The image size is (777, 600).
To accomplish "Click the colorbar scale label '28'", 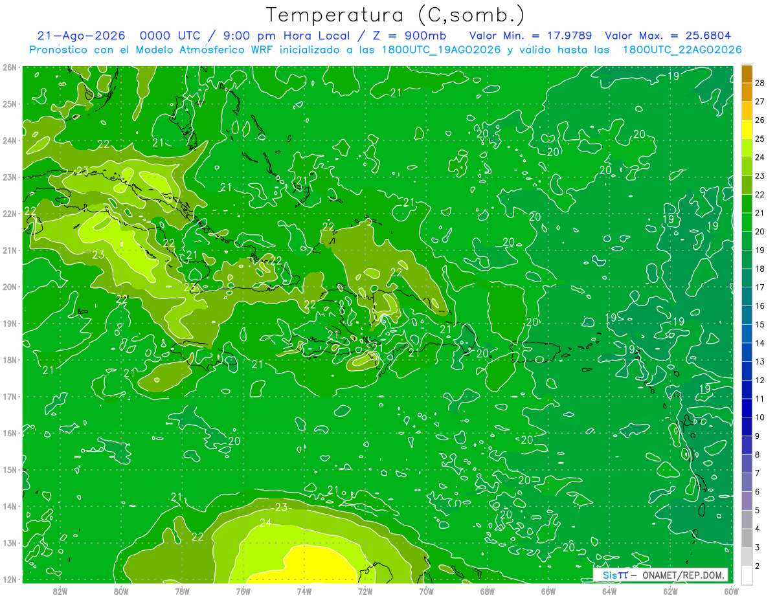I will click(x=760, y=82).
